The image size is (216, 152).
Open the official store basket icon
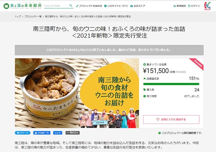[132, 6]
